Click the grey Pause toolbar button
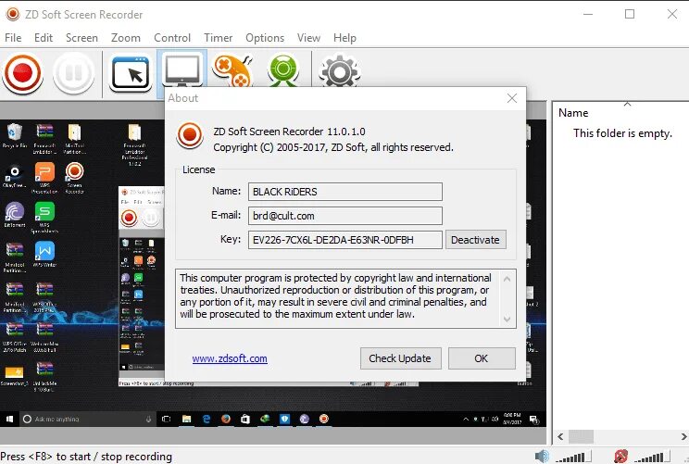 [73, 73]
